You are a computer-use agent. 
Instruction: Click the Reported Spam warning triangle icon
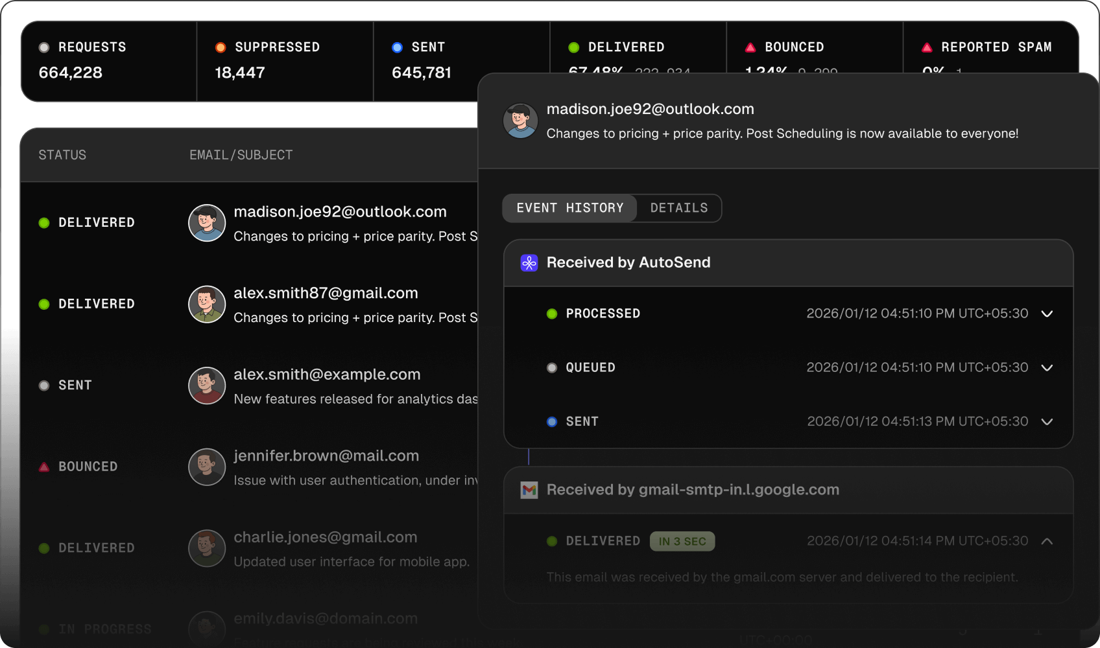[x=927, y=47]
